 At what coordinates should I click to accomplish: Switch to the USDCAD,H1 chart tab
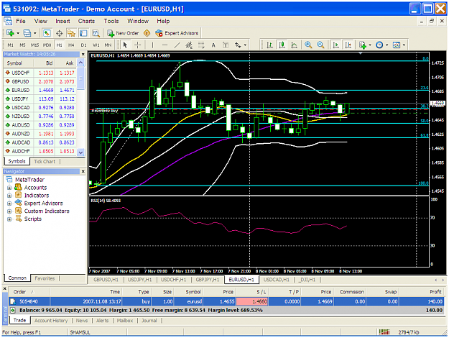pos(277,280)
